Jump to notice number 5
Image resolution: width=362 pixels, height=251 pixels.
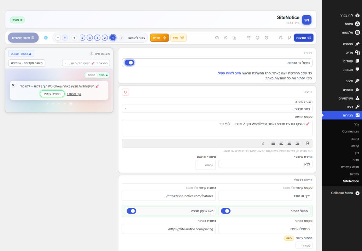click(82, 37)
